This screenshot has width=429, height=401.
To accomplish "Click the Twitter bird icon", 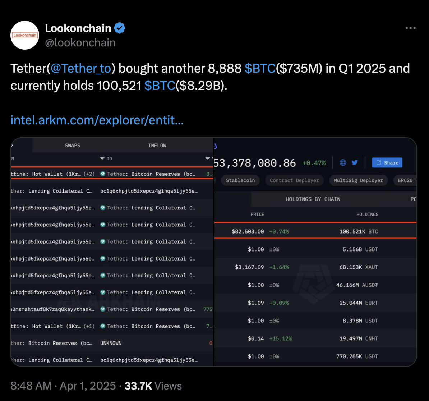I will point(355,162).
